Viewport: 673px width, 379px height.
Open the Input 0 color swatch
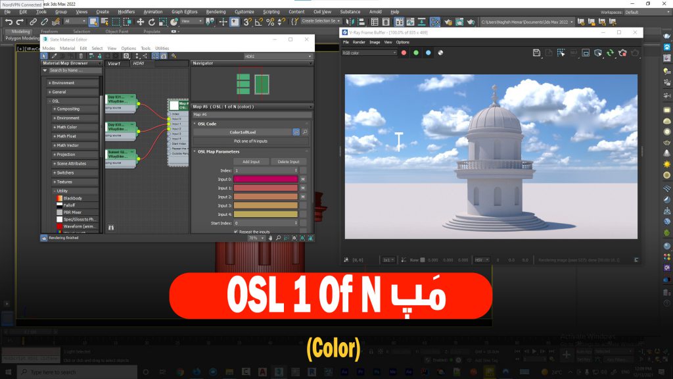click(264, 179)
